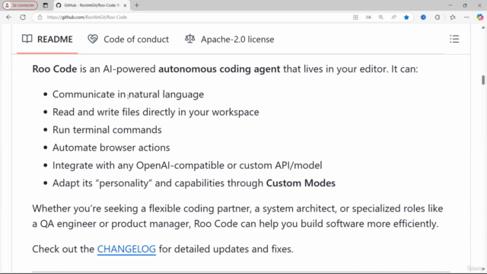Launch Copilot from the toolbar
This screenshot has height=274, width=487.
coord(480,18)
